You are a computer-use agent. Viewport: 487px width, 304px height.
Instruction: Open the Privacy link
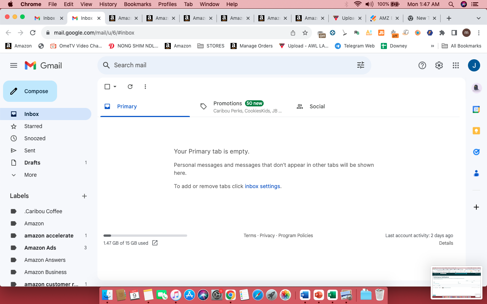pos(267,236)
